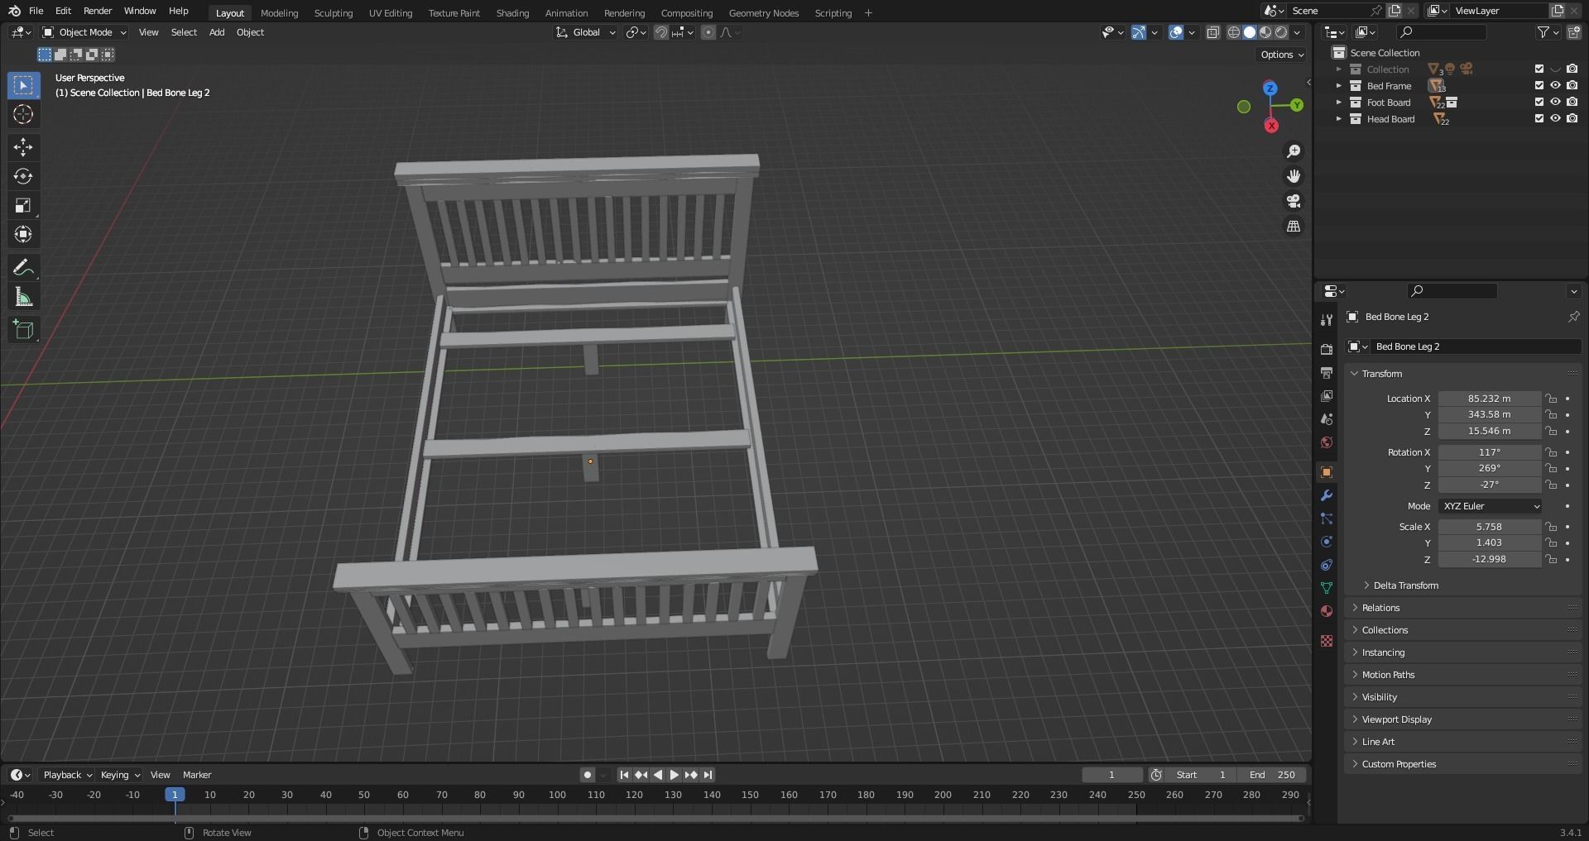This screenshot has height=841, width=1589.
Task: Open the Render properties tab
Action: click(1327, 350)
